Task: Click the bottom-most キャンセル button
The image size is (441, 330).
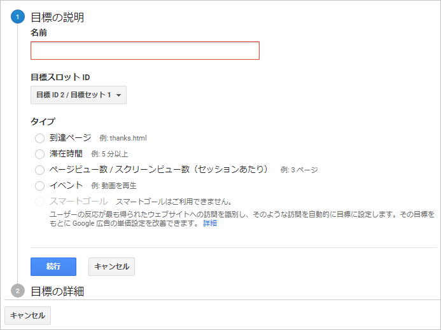Action: [x=27, y=315]
